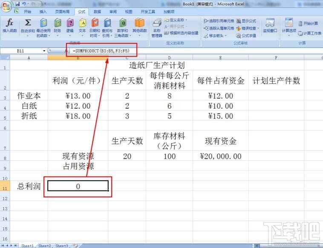The image size is (323, 248).
Task: Open Calculation Options icon
Action: 289,23
